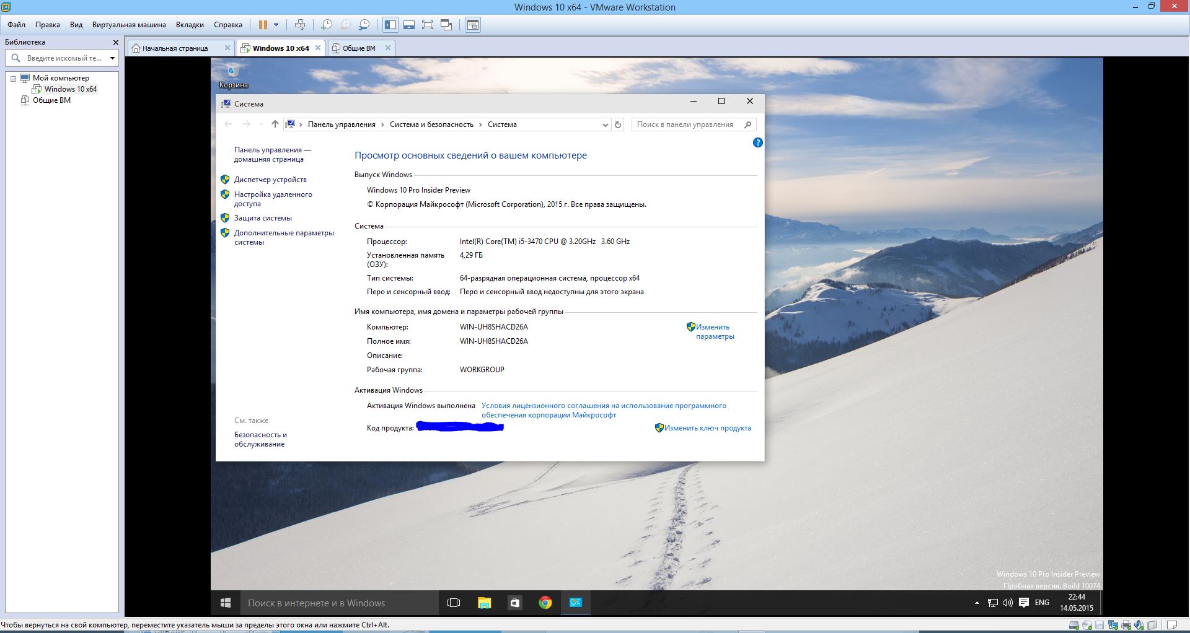Open the snapshot manager toolbar icon
Viewport: 1190px width, 633px height.
pyautogui.click(x=364, y=25)
